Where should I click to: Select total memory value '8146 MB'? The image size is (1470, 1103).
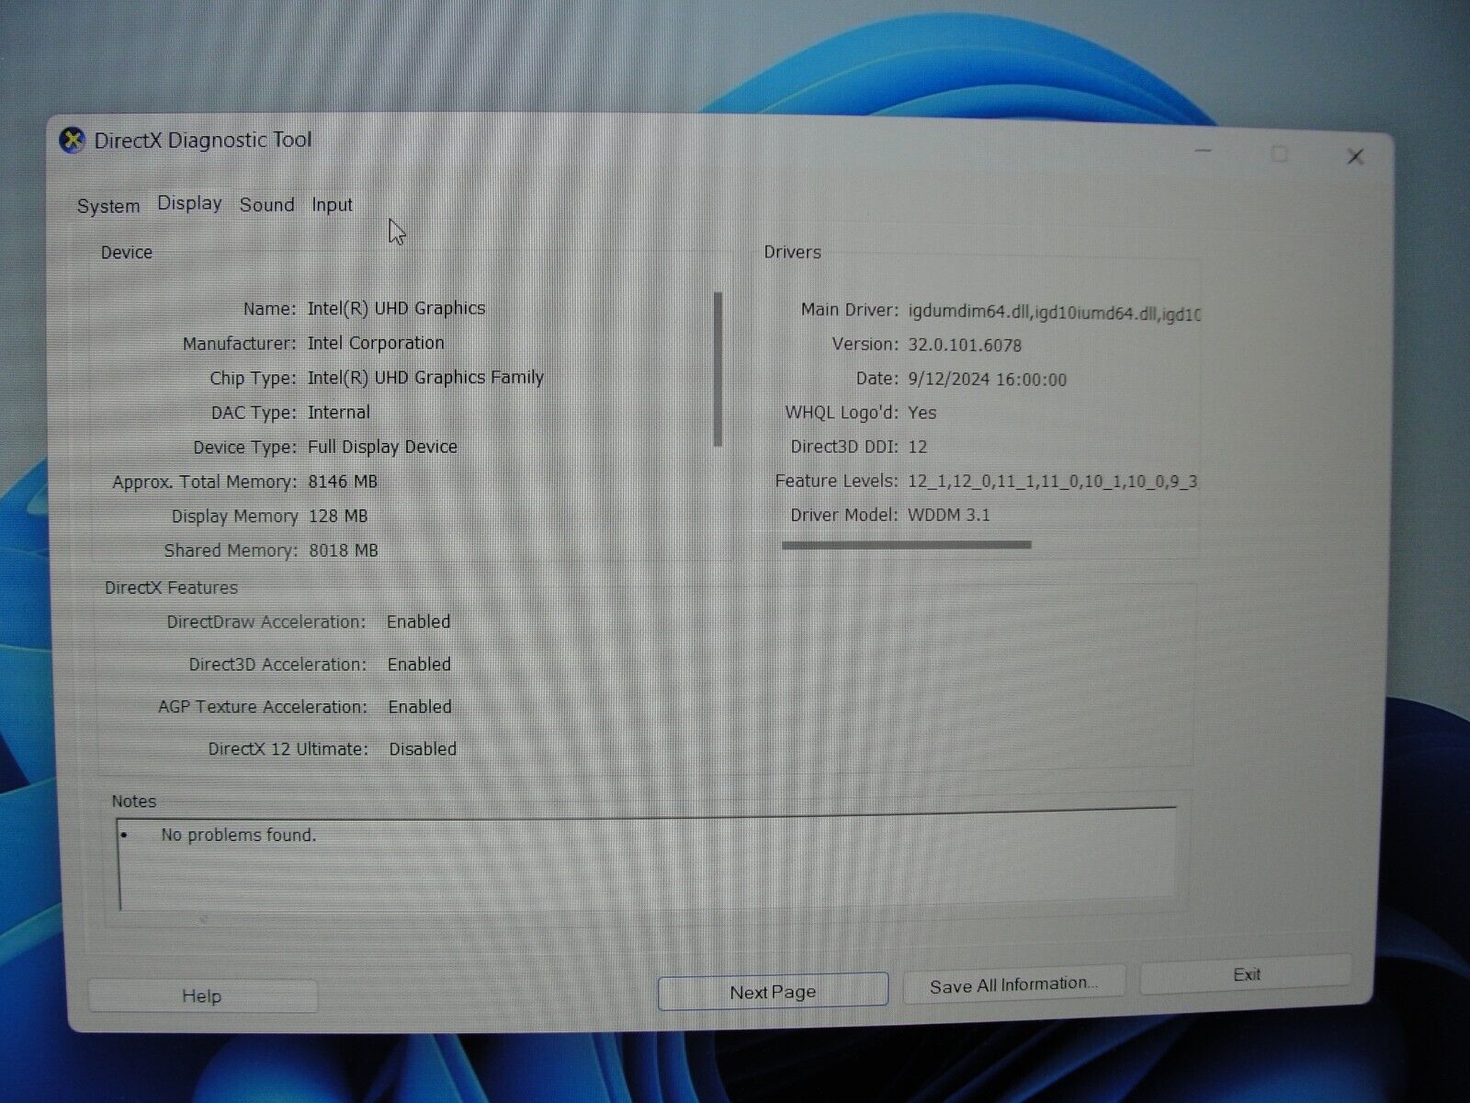tap(343, 482)
